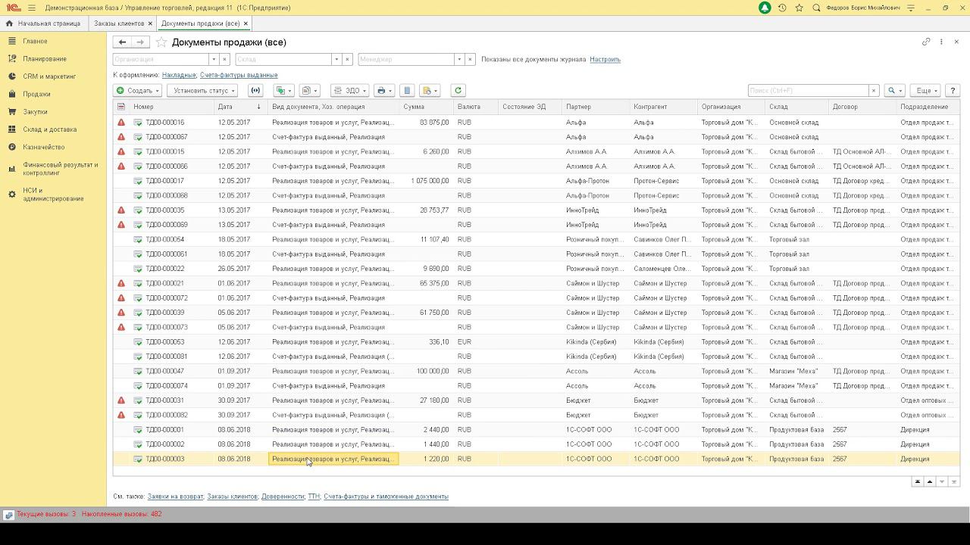Open the Заявки на возврат link
Image resolution: width=970 pixels, height=545 pixels.
175,497
